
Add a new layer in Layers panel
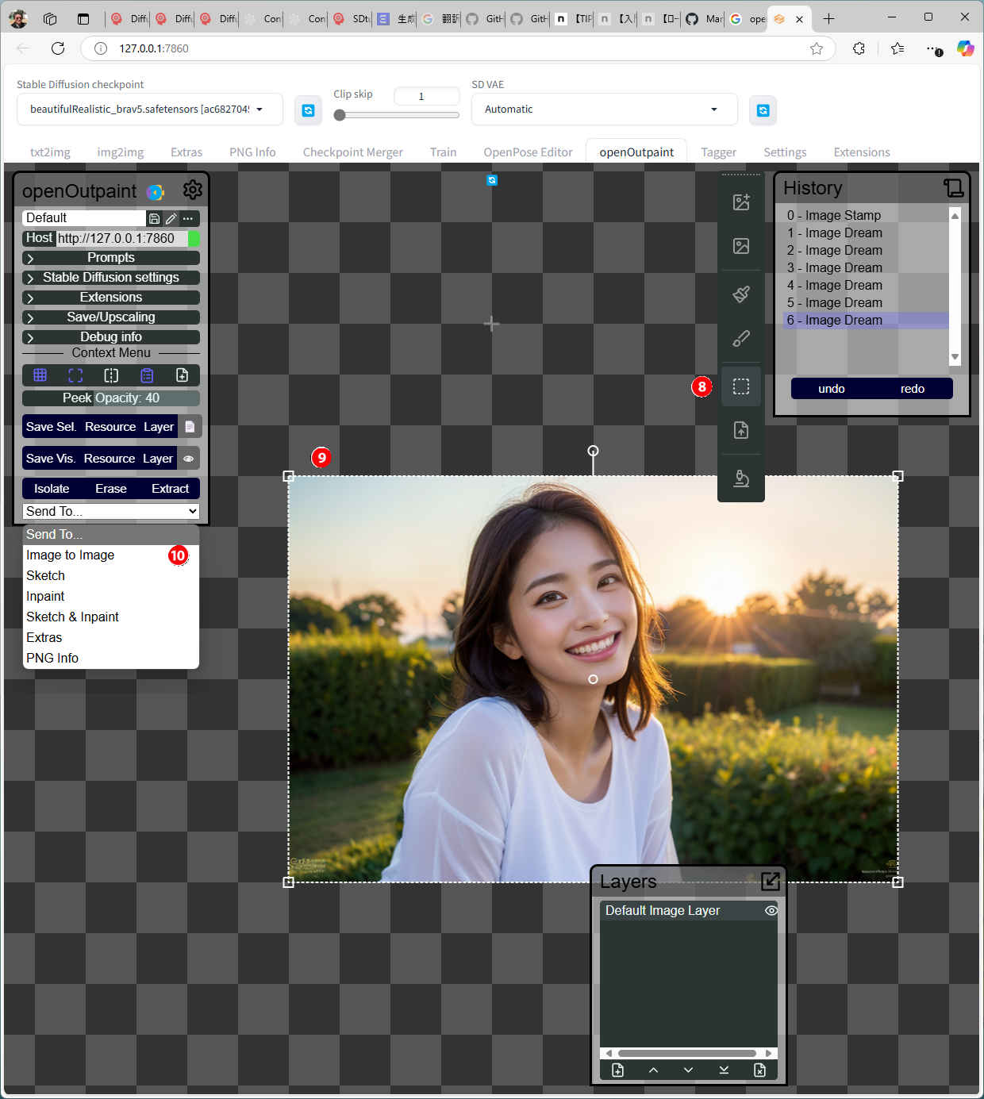coord(617,1070)
